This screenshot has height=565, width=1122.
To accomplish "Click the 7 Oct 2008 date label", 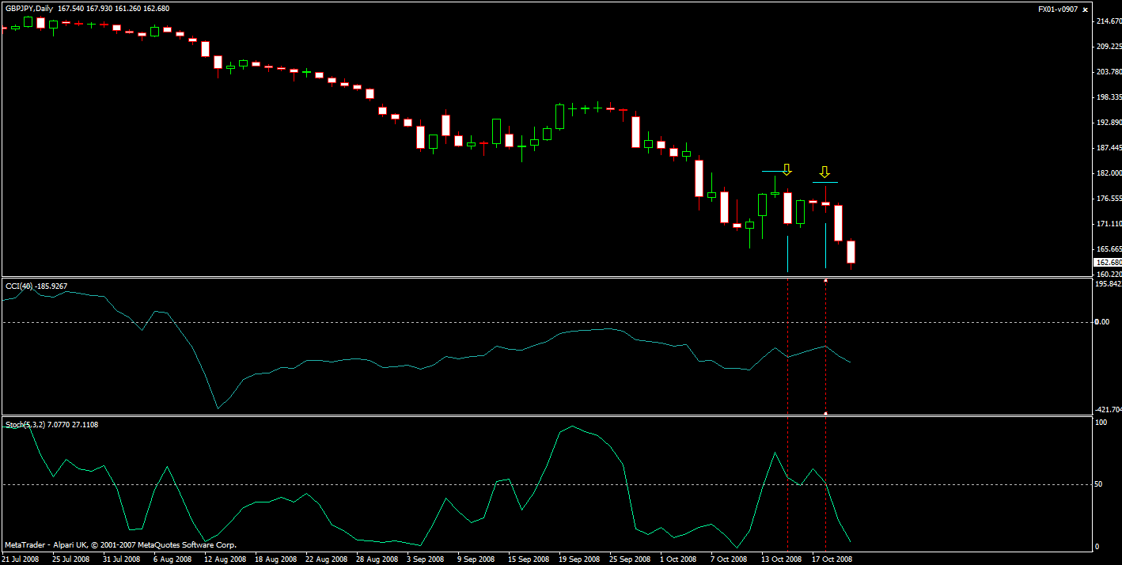I will coord(729,559).
